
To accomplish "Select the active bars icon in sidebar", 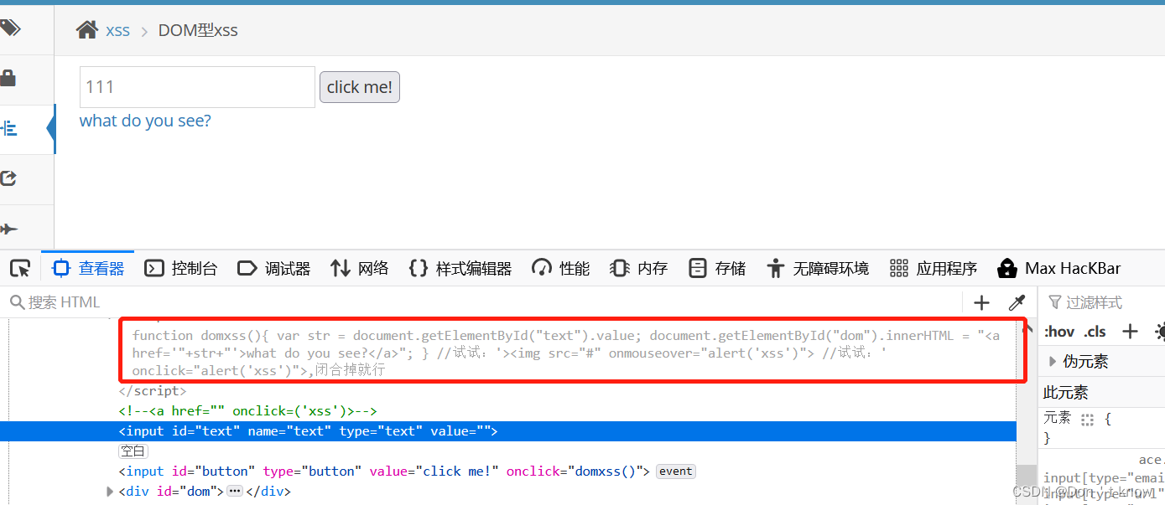I will (x=9, y=128).
